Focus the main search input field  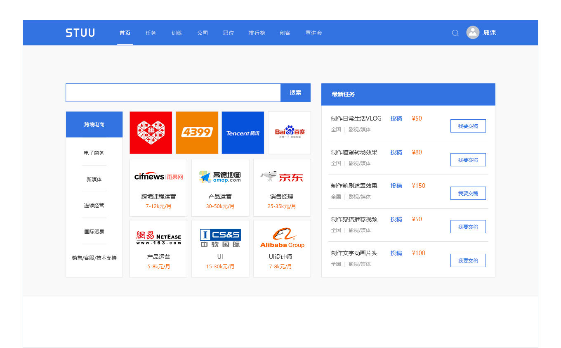(173, 92)
